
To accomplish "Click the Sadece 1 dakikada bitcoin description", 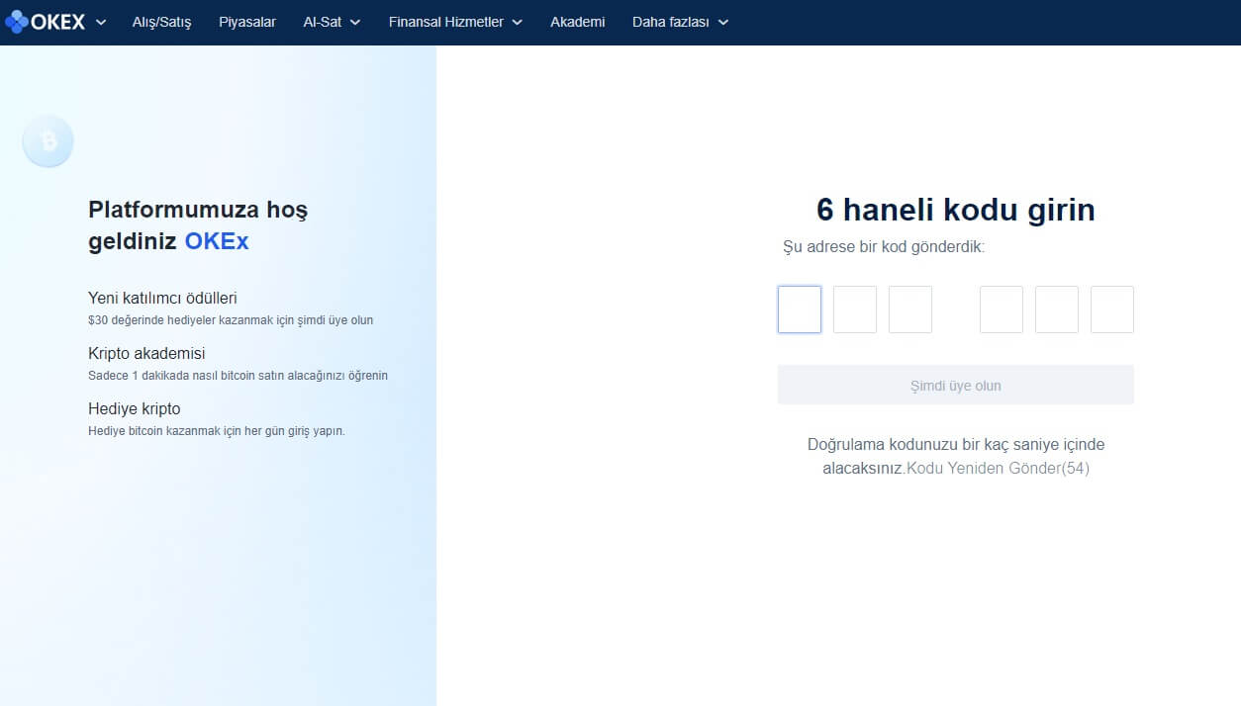I will [238, 376].
